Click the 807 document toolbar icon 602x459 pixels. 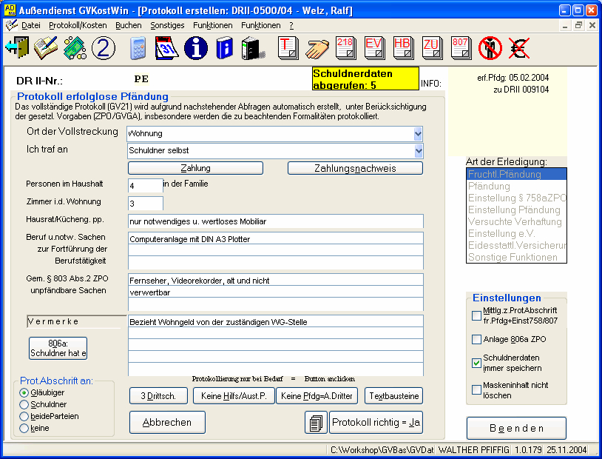(460, 48)
